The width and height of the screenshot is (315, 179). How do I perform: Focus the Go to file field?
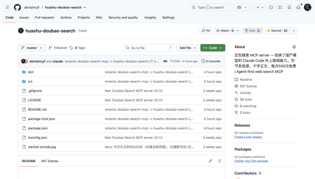click(x=149, y=48)
